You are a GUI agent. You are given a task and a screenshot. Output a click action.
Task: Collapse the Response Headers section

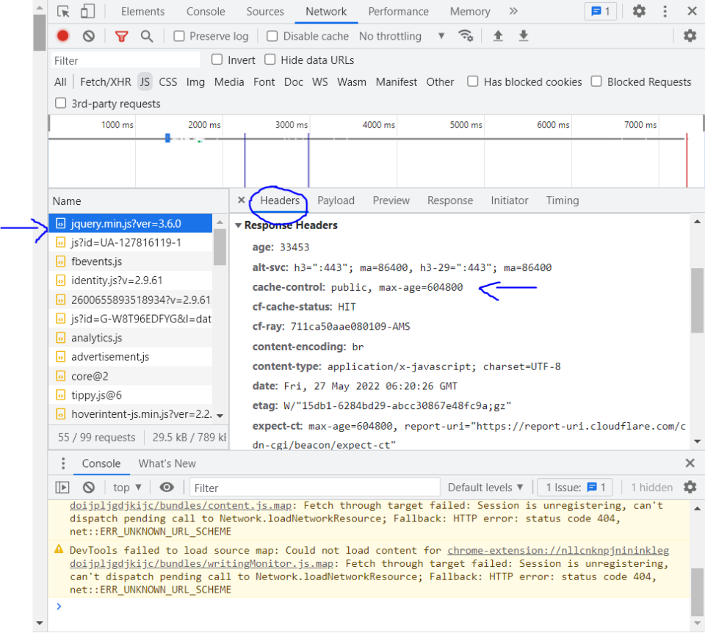coord(238,225)
